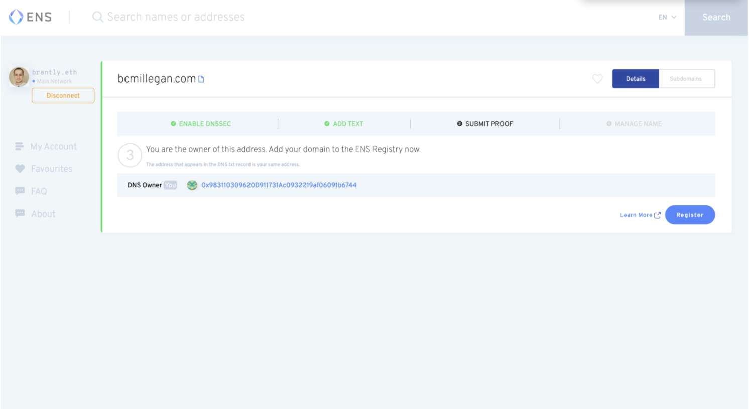Screen dimensions: 749x409
Task: Click the Enable DNSSEC checkmark icon
Action: pos(173,124)
